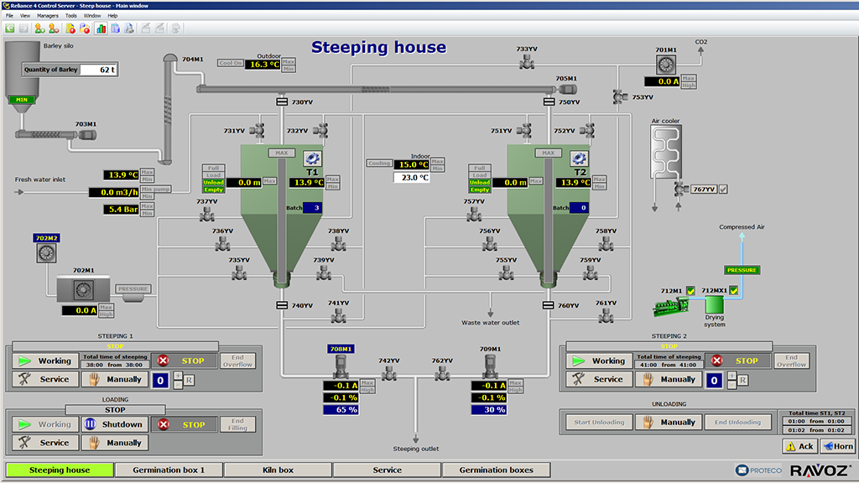Click the printer toolbar icon
Image resolution: width=859 pixels, height=483 pixels.
click(128, 29)
